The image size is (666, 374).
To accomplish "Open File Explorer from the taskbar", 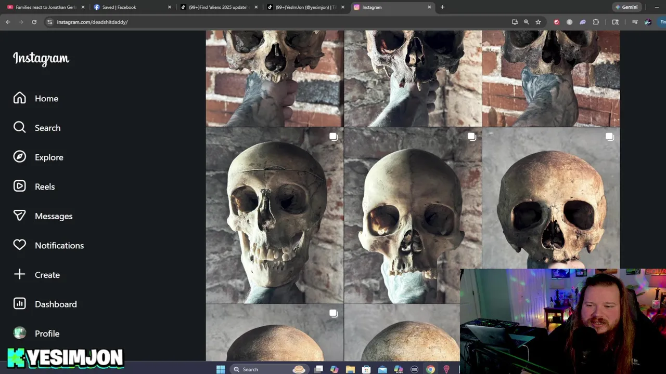I will (x=350, y=369).
